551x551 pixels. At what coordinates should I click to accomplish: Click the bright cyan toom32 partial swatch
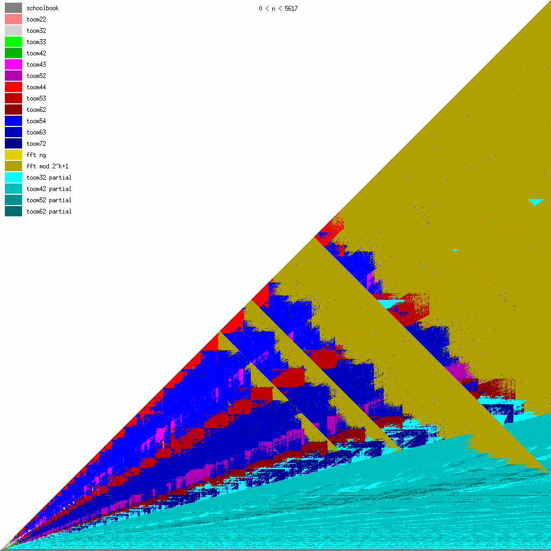[x=13, y=177]
